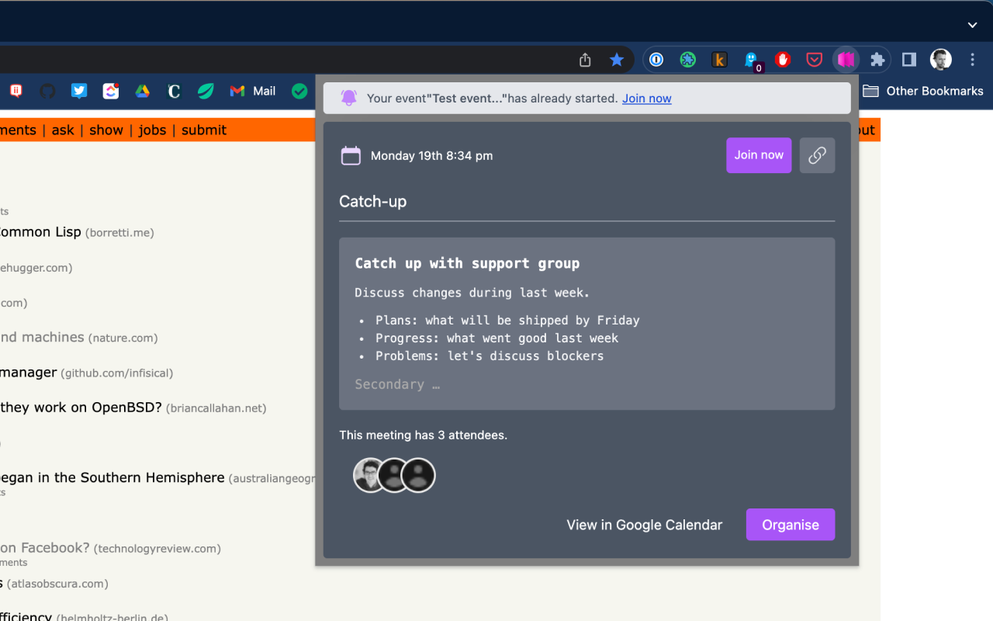Select jobs in the Hacker News navigation
This screenshot has height=621, width=993.
tap(152, 130)
